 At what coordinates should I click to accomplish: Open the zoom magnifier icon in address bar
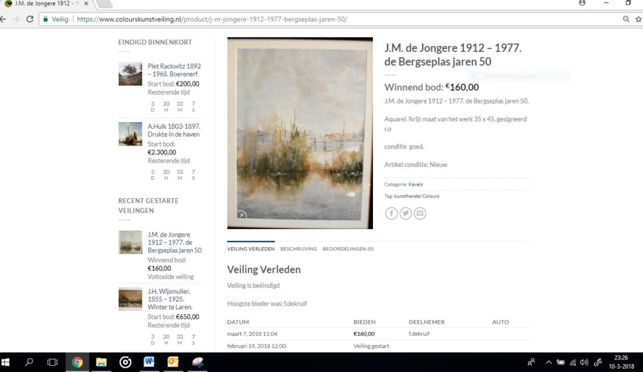pyautogui.click(x=626, y=19)
